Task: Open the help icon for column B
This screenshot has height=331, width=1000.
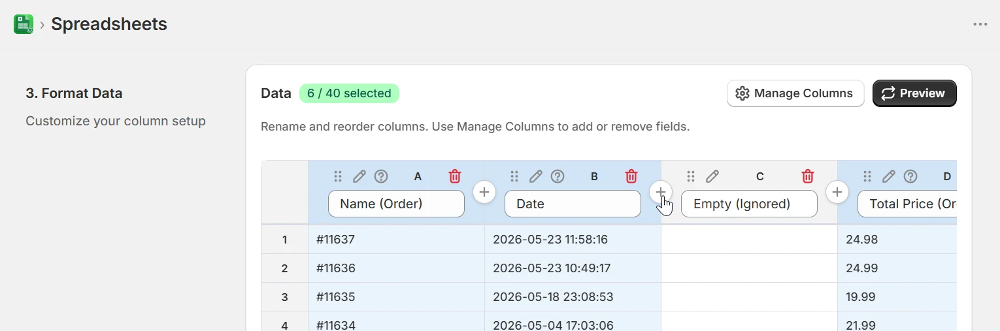Action: [558, 176]
